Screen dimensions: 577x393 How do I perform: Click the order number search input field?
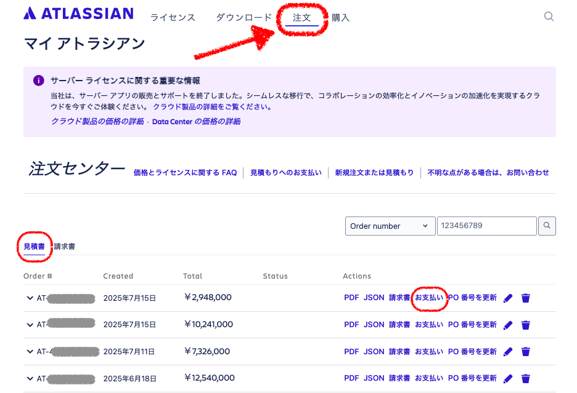click(x=486, y=226)
